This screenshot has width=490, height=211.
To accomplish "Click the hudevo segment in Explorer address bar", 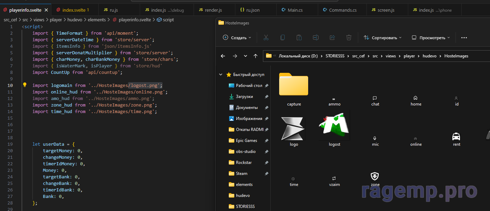I will point(428,56).
